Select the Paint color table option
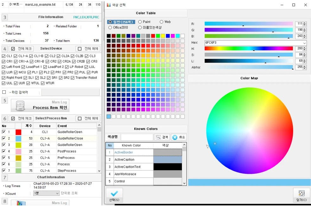Image resolution: width=311 pixels, height=206 pixels. 140,22
